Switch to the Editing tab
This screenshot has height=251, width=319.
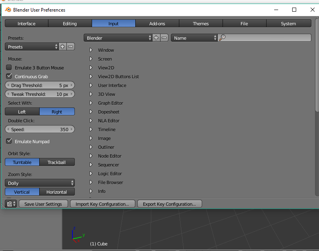70,23
